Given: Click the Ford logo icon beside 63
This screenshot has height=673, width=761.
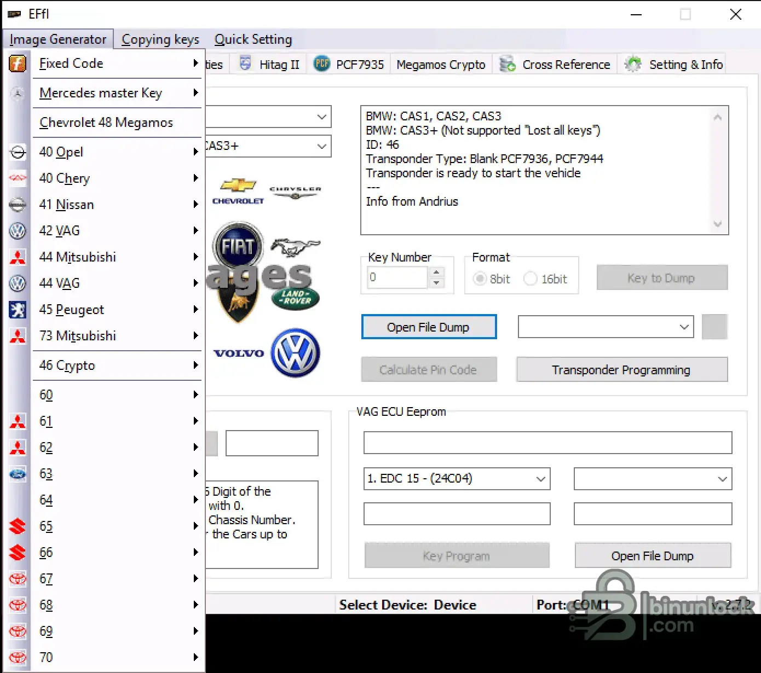Looking at the screenshot, I should (18, 474).
